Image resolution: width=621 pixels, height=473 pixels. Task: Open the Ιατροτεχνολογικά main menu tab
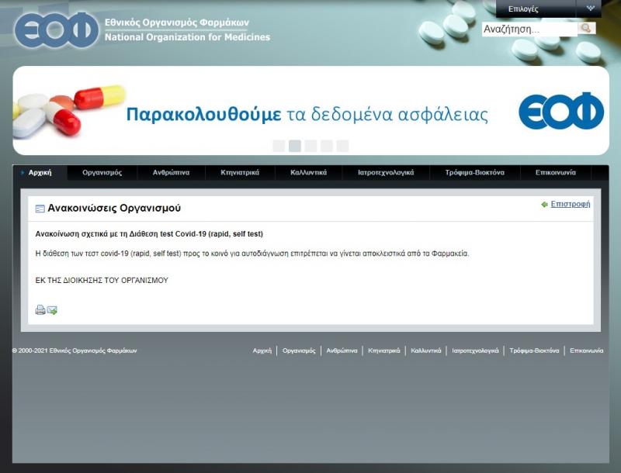pyautogui.click(x=386, y=173)
